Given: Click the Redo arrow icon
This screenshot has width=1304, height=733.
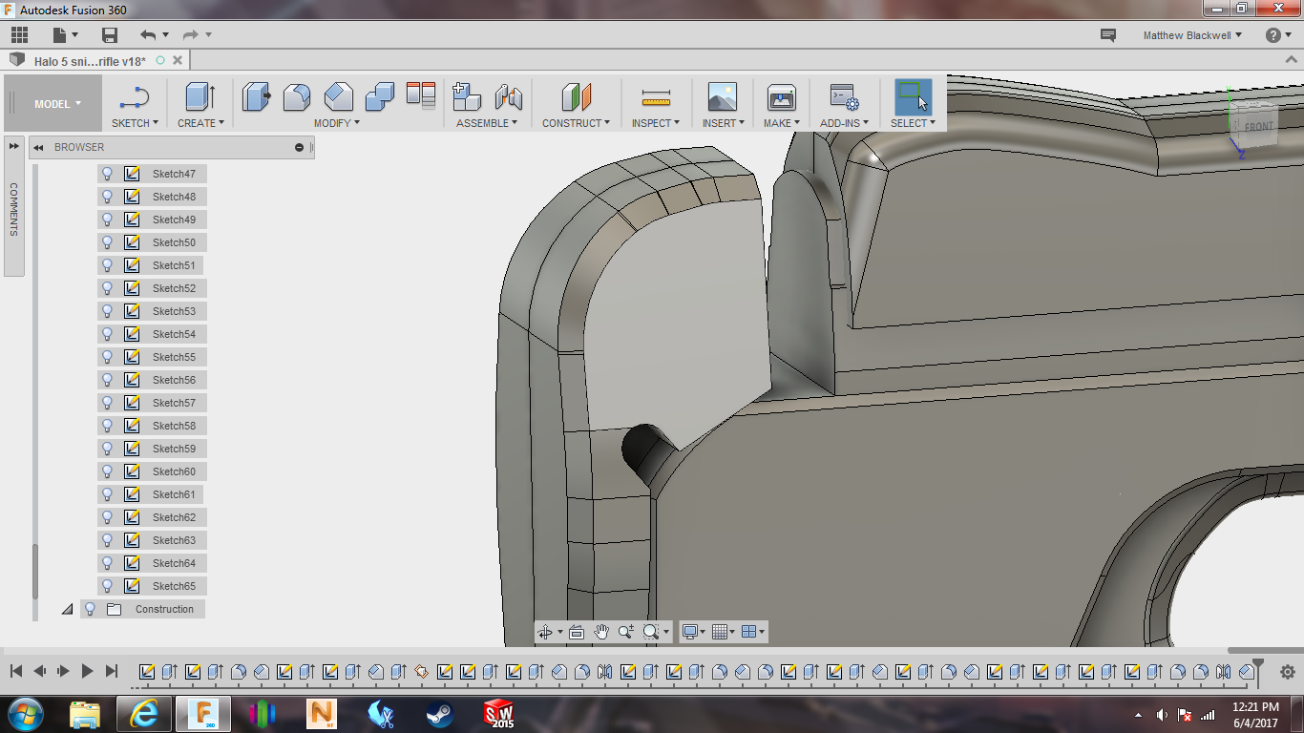Looking at the screenshot, I should [x=191, y=35].
